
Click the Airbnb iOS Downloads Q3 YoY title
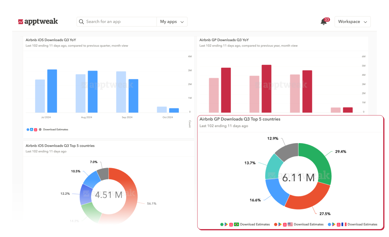[x=51, y=40]
